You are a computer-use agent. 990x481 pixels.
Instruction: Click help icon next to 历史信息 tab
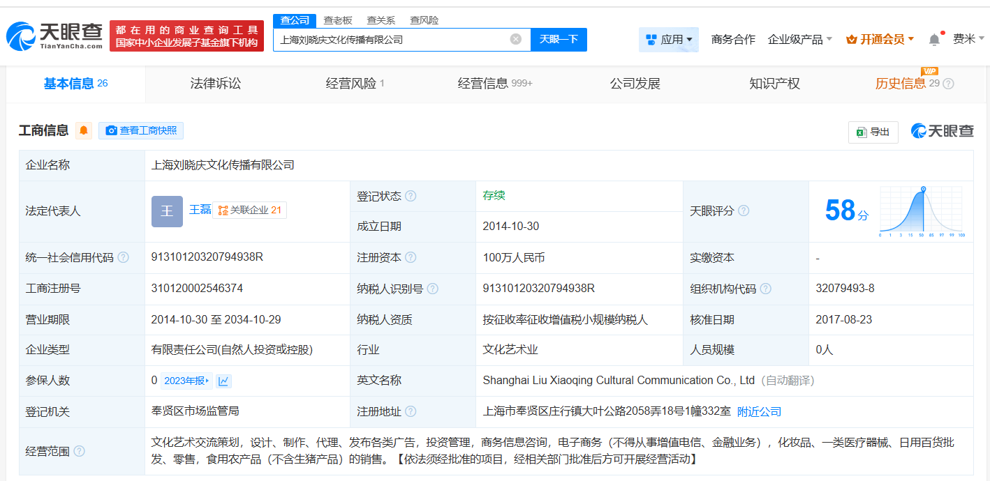click(948, 84)
